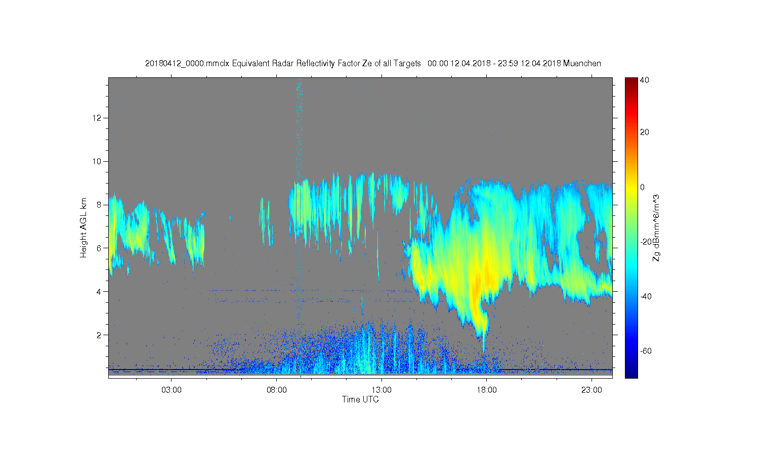Click the colorbar value -40
The height and width of the screenshot is (455, 759).
[646, 296]
